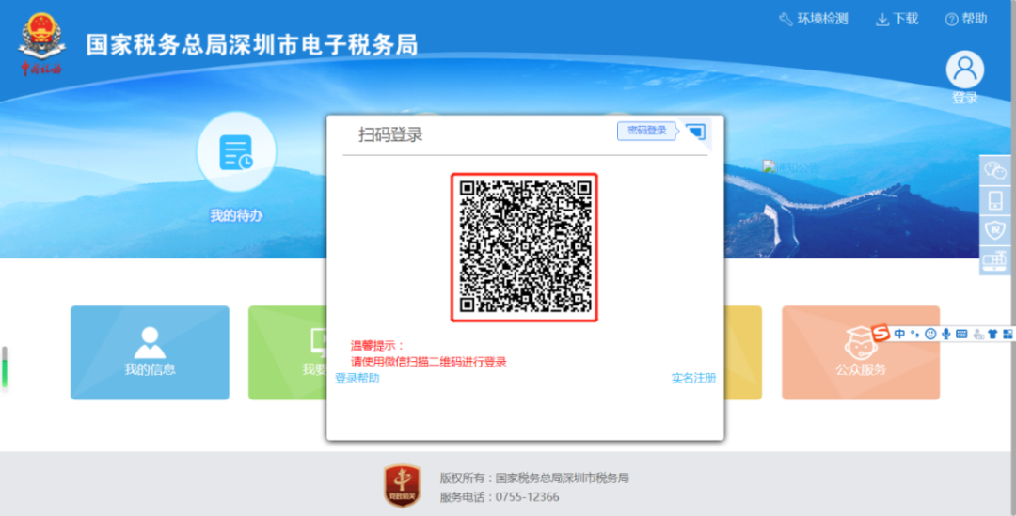The width and height of the screenshot is (1016, 516).
Task: Click the login QR code
Action: pos(524,247)
